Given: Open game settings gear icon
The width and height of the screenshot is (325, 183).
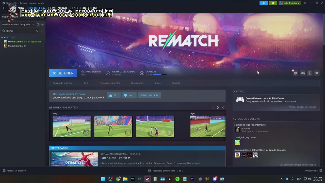Looking at the screenshot, I should (295, 73).
